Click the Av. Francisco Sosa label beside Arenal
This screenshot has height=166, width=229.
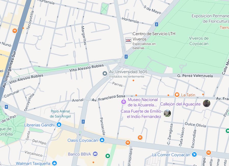coord(108,98)
